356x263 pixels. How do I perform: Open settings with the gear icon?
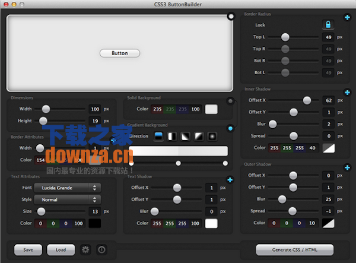tap(85, 250)
